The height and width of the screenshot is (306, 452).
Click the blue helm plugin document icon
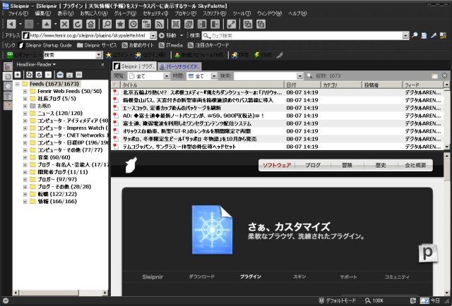point(212,230)
